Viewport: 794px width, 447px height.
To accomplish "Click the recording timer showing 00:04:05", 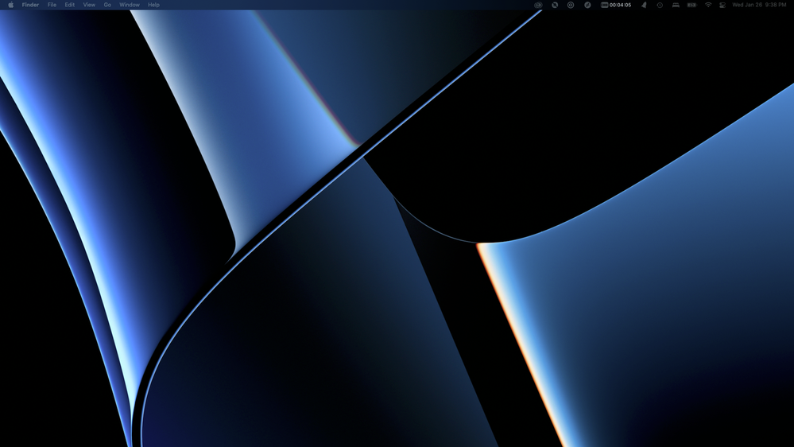I will tap(616, 5).
